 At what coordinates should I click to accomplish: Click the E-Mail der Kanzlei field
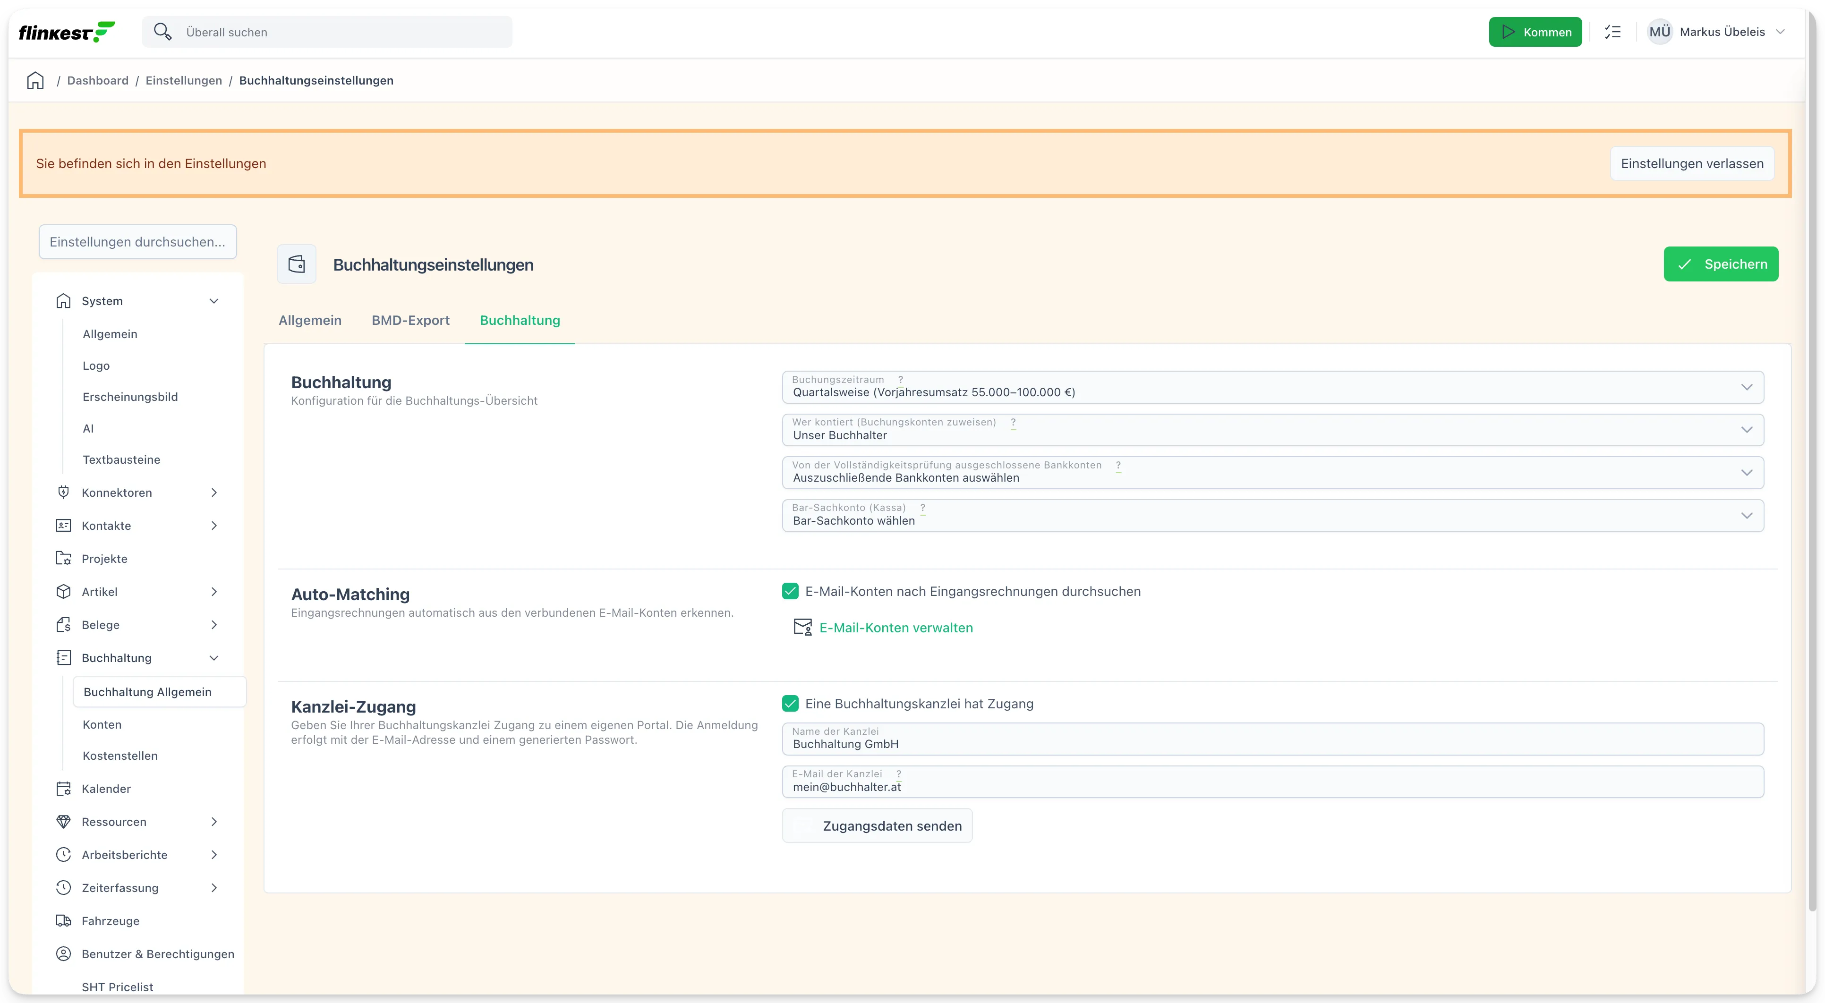(x=1272, y=781)
